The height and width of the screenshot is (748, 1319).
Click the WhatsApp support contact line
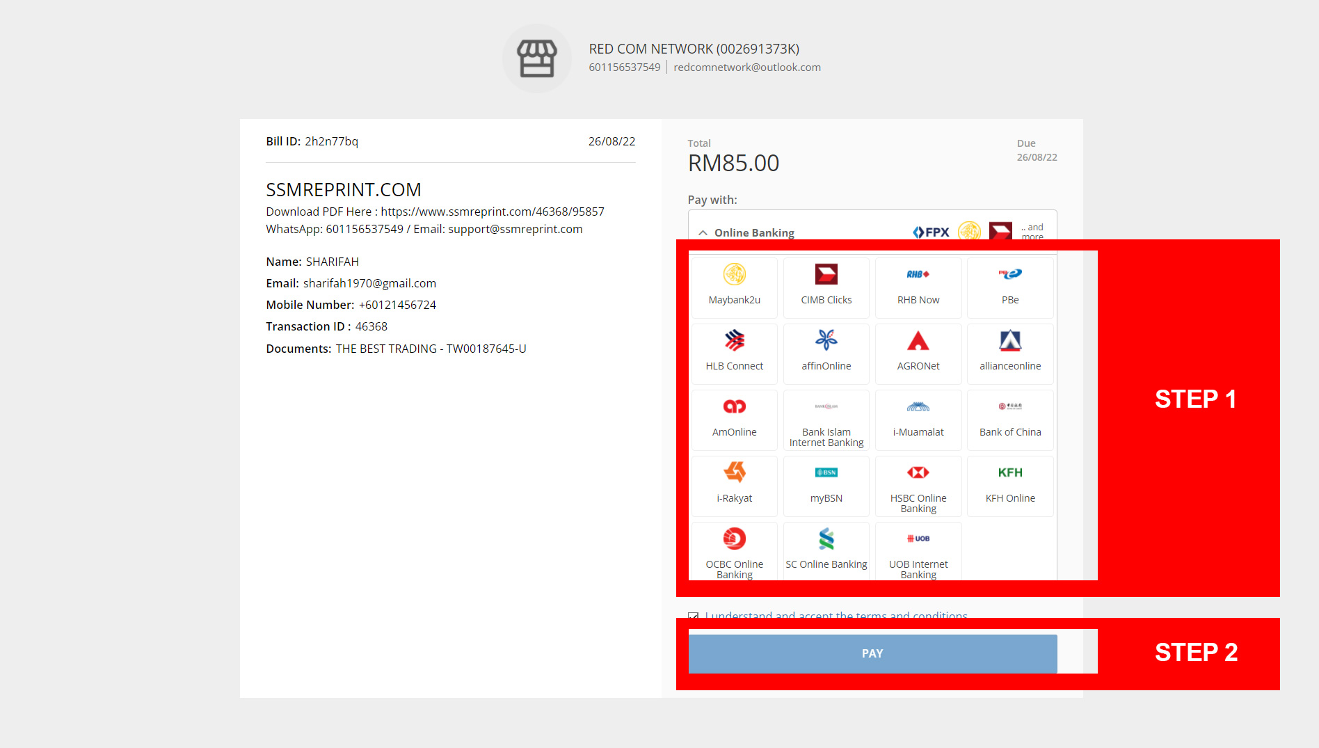point(424,229)
